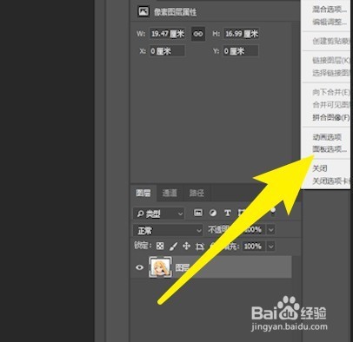Click the anime girl layer thumbnail

pos(160,267)
